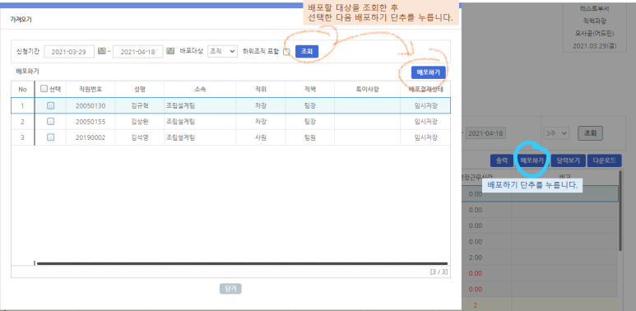Click the start date field 2021-03-29

tap(69, 52)
